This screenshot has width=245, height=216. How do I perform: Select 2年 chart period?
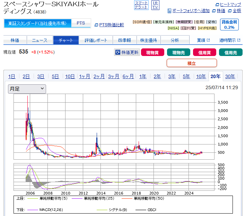point(157,76)
